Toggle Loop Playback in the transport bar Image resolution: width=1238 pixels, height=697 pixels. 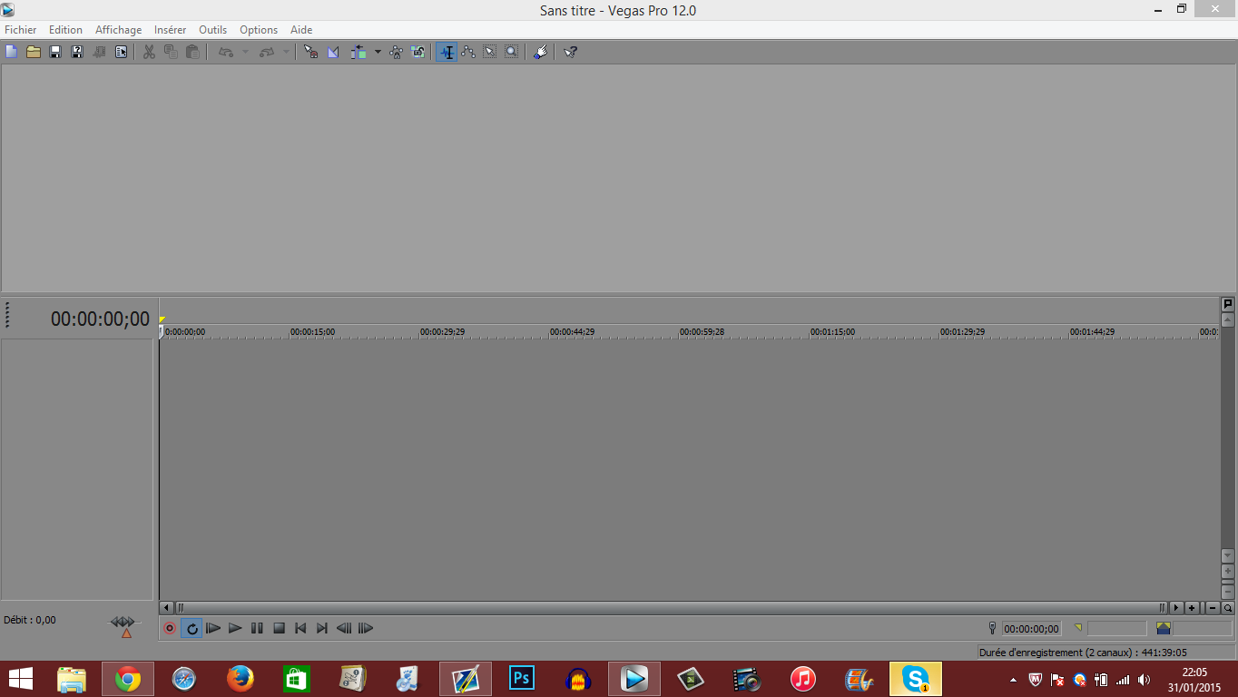point(192,628)
